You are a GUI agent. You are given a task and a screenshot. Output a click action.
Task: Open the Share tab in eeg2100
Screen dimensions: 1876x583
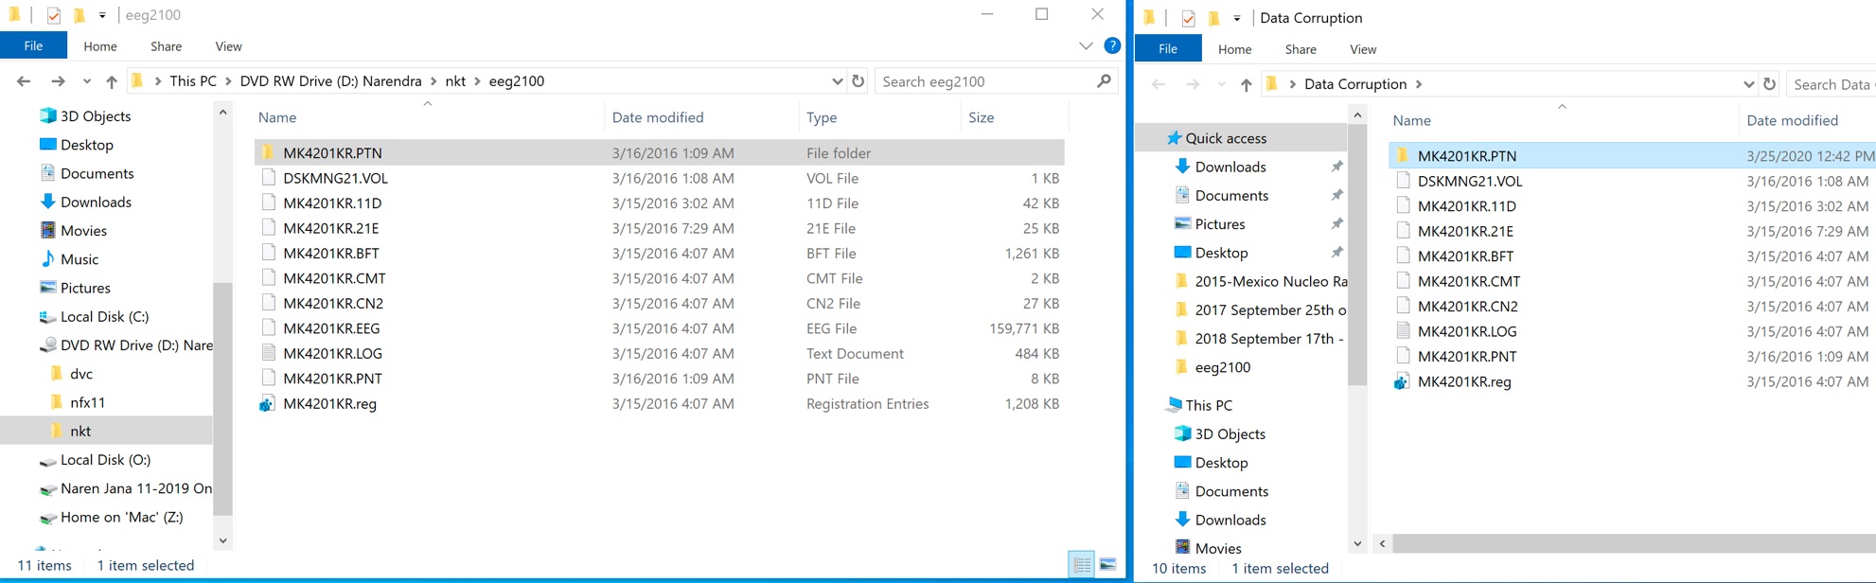pyautogui.click(x=166, y=46)
